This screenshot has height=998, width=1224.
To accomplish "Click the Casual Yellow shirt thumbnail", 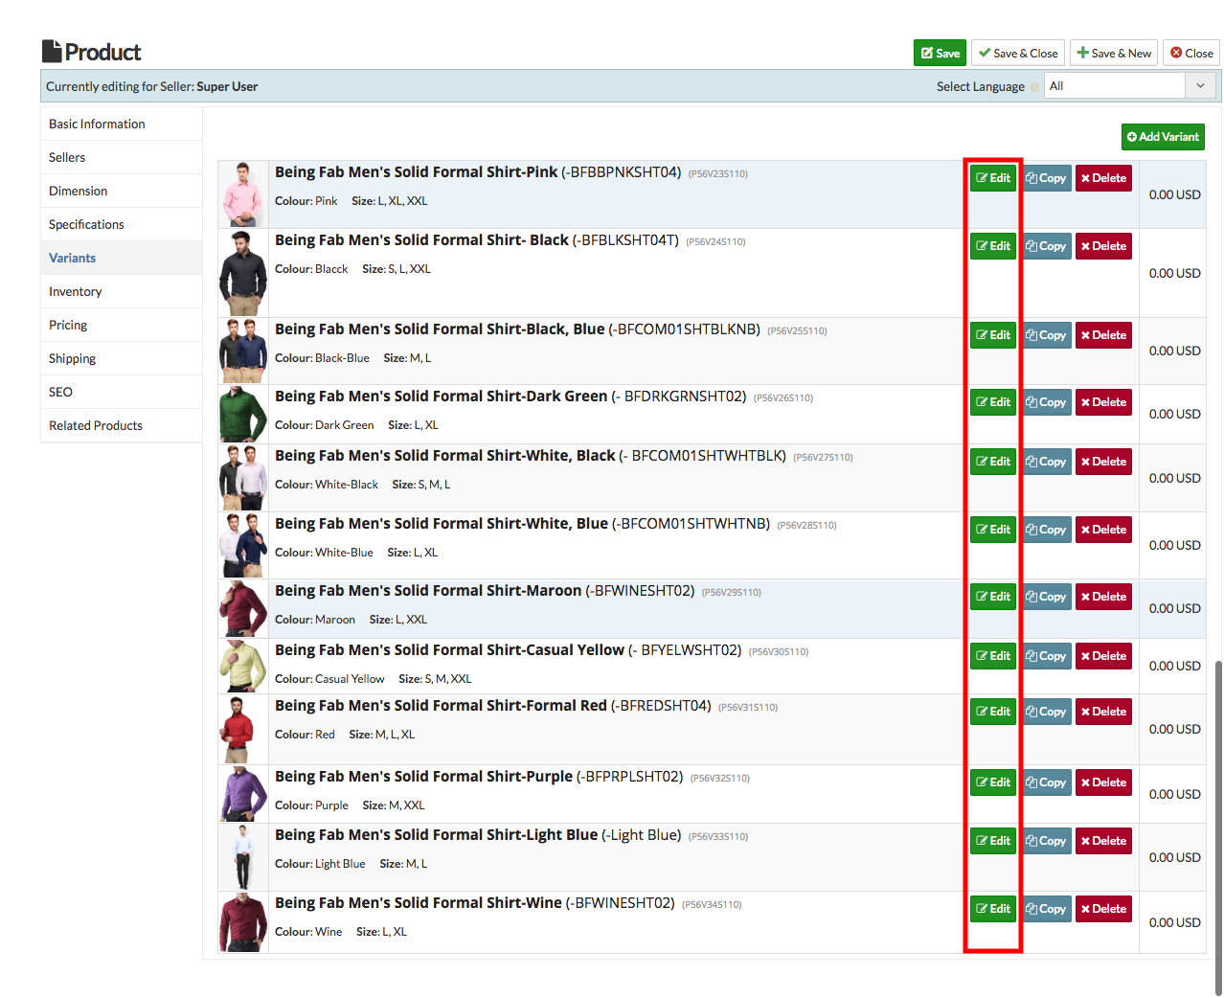I will [243, 666].
